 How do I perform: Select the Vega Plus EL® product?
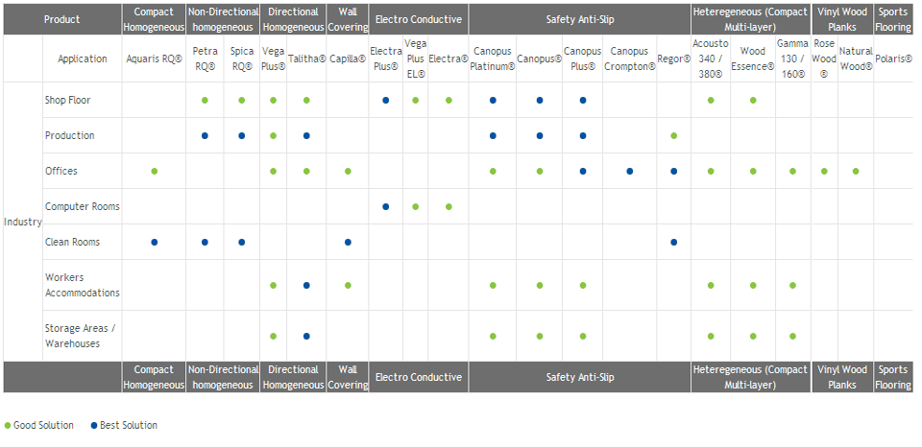[x=415, y=59]
